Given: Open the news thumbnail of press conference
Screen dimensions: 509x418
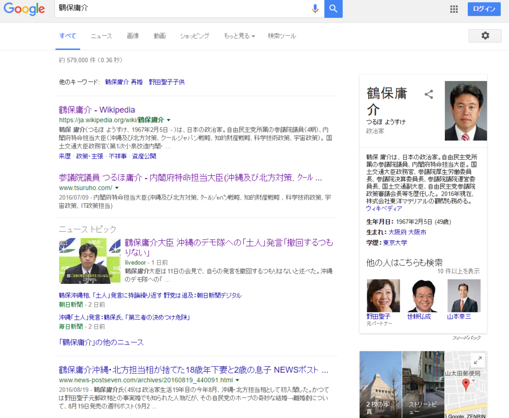Looking at the screenshot, I should 89,261.
